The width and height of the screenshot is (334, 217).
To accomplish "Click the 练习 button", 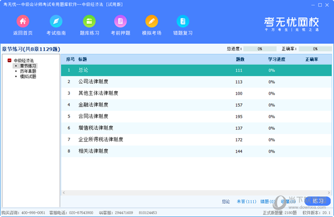I will (318, 201).
